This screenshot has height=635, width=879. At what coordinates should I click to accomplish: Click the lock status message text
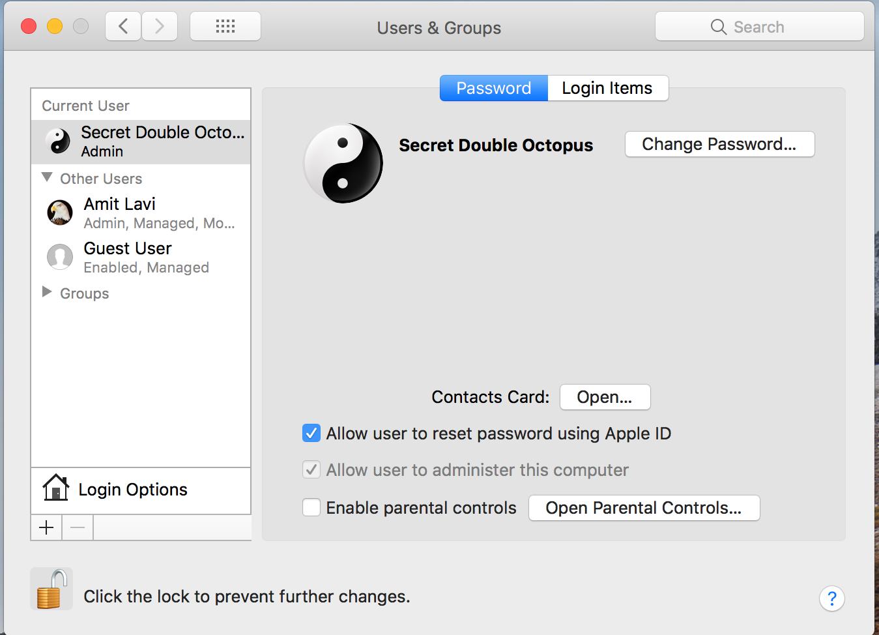pyautogui.click(x=247, y=597)
